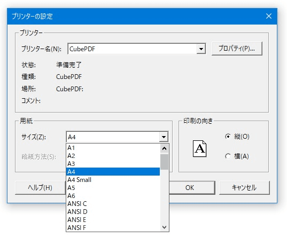Close the printer settings dialog
Viewport: 287px width, 238px height.
click(269, 16)
